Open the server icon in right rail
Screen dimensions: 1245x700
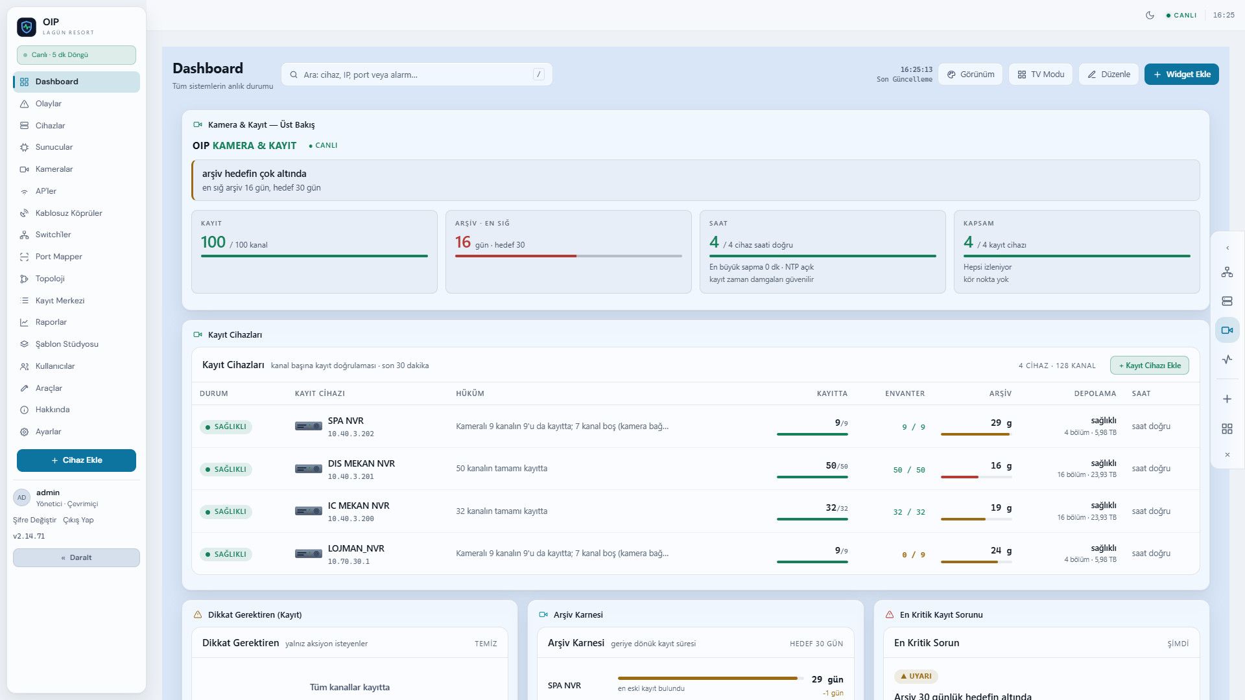(1227, 301)
